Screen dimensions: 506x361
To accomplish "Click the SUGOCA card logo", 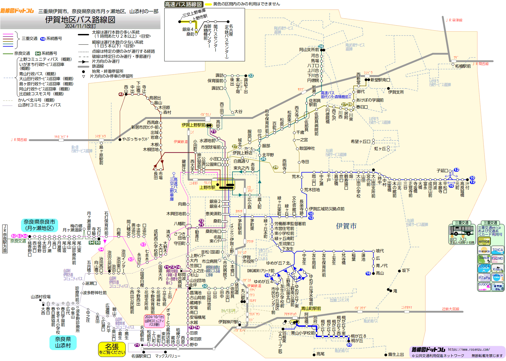I will pos(484,287).
